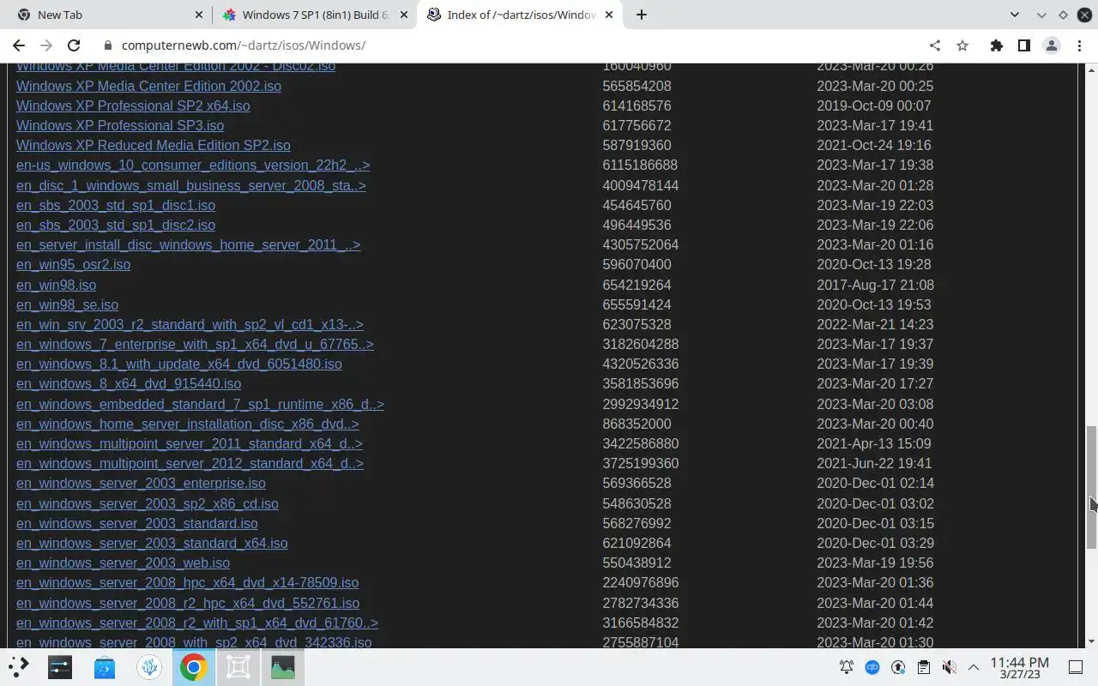
Task: Download en_windows_8.1_with_update_x64 iso
Action: 179,364
